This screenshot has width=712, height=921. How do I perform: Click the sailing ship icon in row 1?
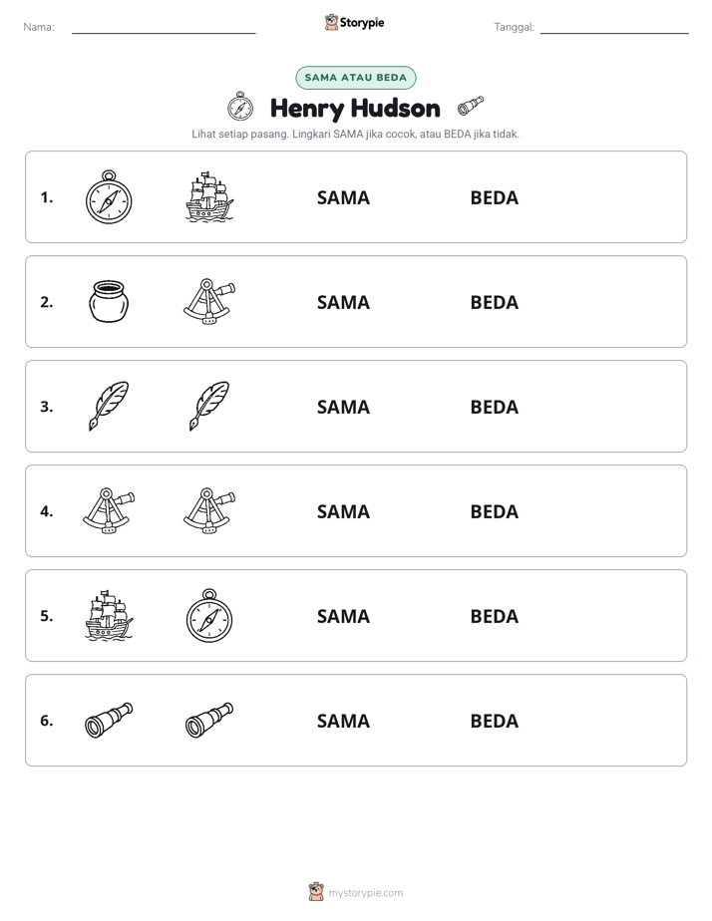[209, 196]
